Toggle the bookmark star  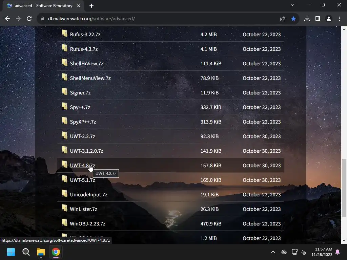293,19
